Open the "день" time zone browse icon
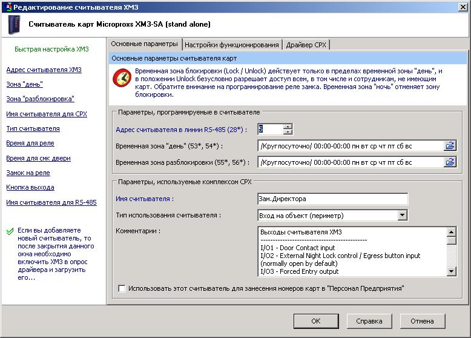 (450, 145)
